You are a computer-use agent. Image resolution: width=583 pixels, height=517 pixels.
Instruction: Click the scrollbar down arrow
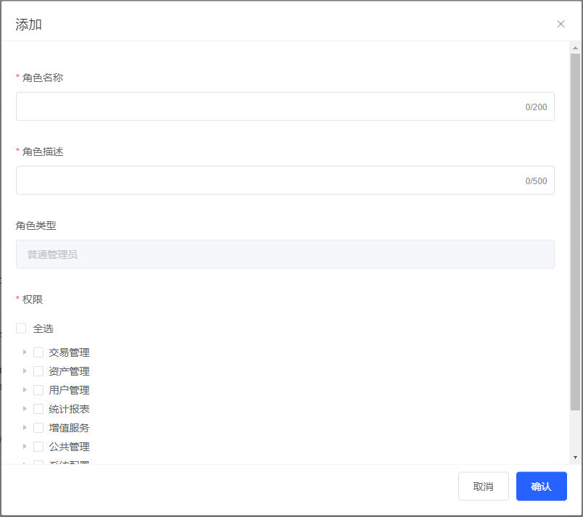click(575, 458)
